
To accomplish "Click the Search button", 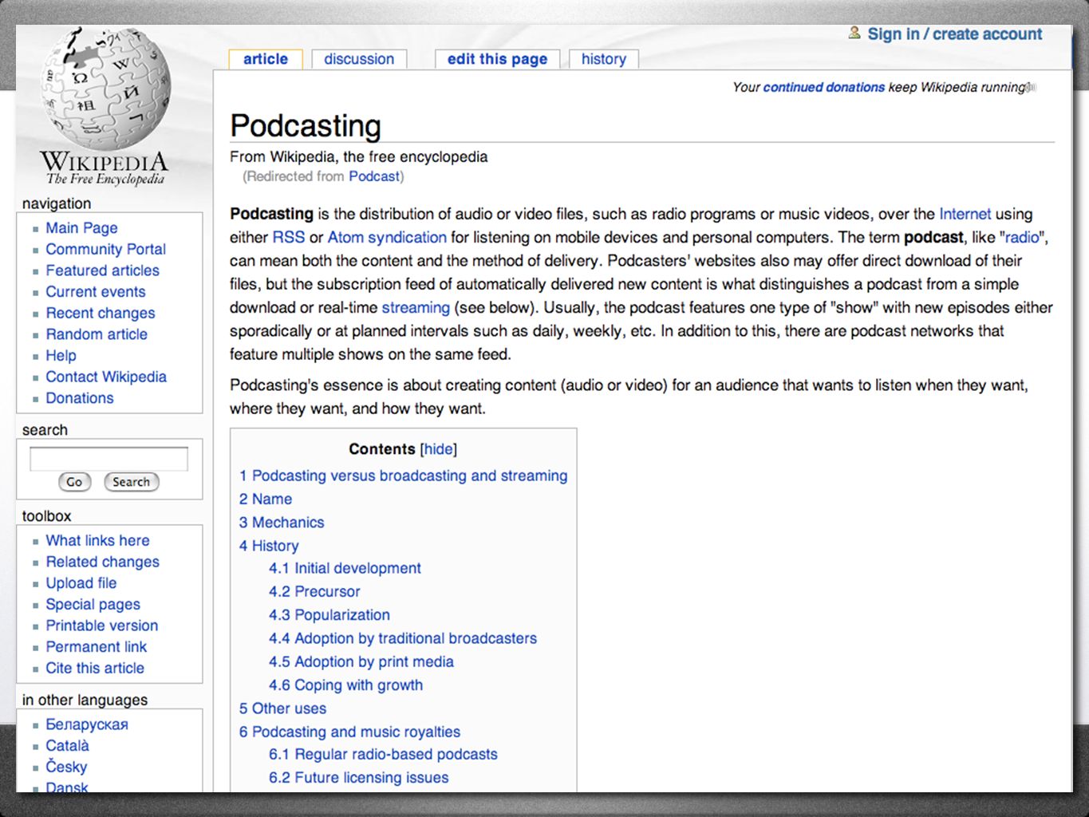I will (x=132, y=482).
